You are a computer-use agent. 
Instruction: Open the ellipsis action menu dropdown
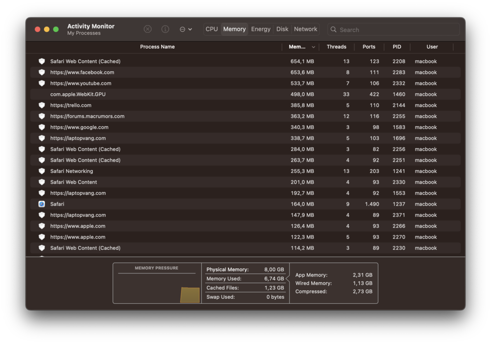(186, 29)
